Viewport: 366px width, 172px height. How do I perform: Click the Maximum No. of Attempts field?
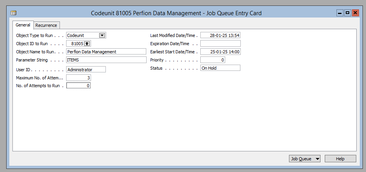pyautogui.click(x=79, y=78)
